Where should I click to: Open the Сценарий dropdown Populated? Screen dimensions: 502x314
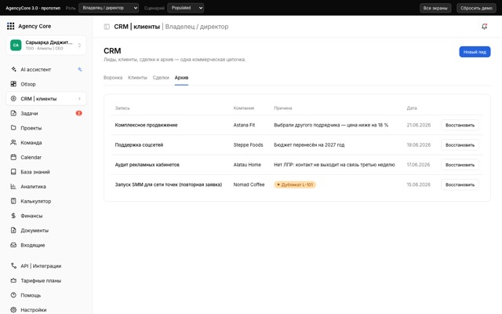click(186, 8)
